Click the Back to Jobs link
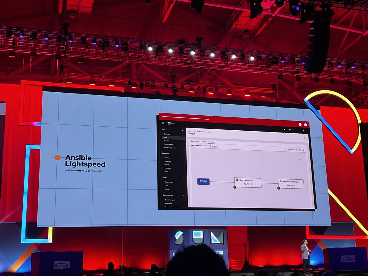The height and width of the screenshot is (276, 368). 195,141
